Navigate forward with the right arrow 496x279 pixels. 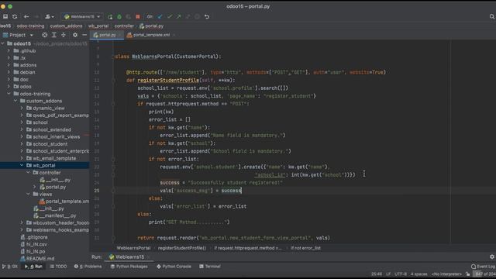pos(36,16)
